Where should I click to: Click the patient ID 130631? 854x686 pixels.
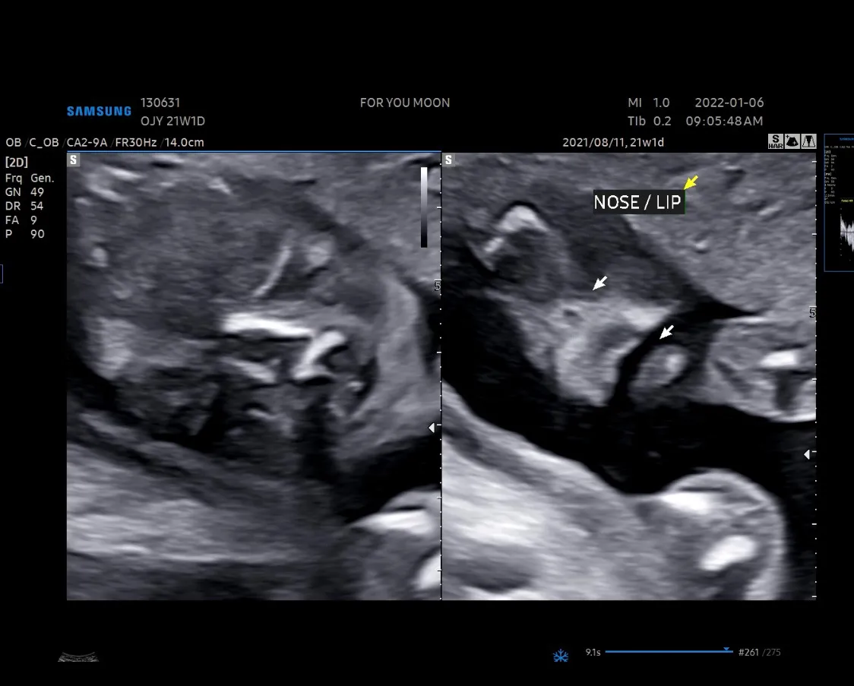pyautogui.click(x=160, y=103)
